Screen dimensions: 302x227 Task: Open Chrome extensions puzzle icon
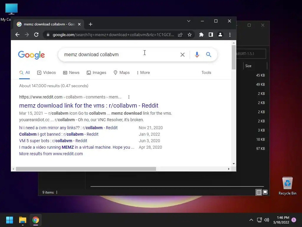(x=201, y=35)
